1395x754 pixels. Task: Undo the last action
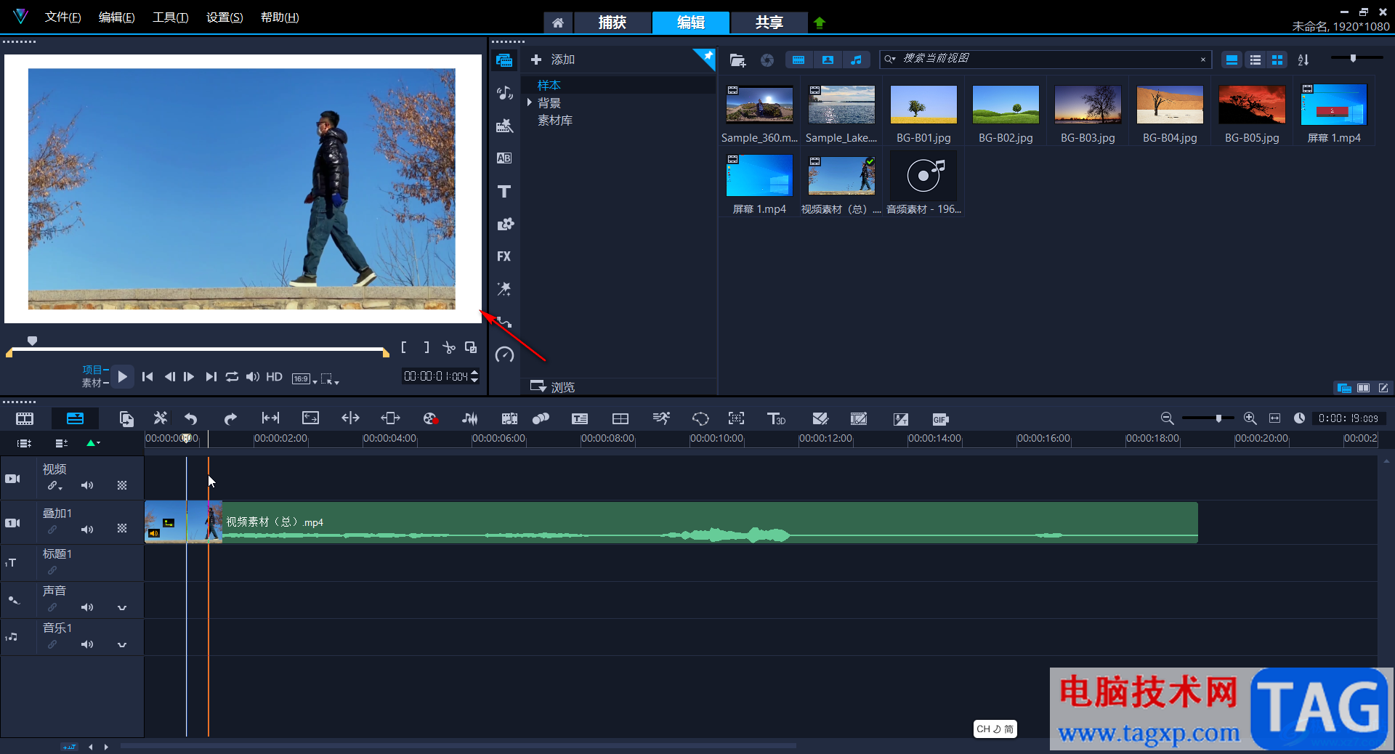point(191,419)
